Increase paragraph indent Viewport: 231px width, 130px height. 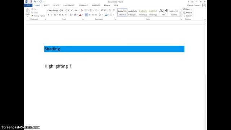[105, 10]
